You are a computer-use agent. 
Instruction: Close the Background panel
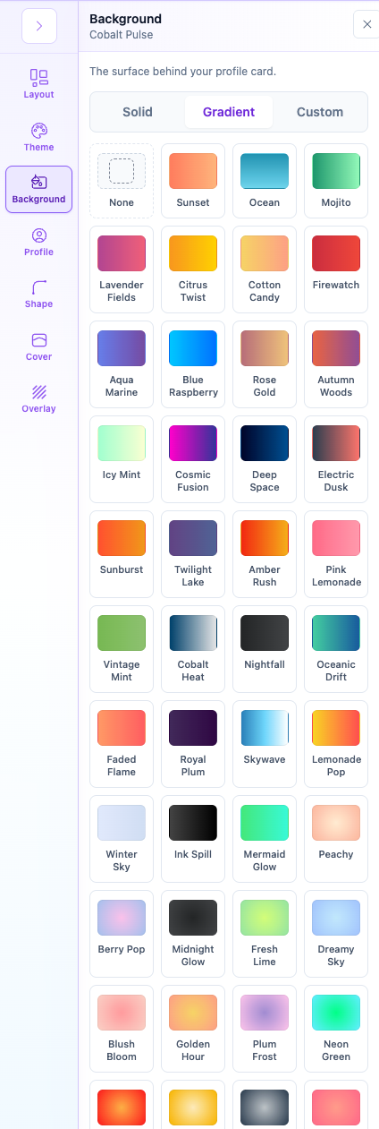coord(366,24)
